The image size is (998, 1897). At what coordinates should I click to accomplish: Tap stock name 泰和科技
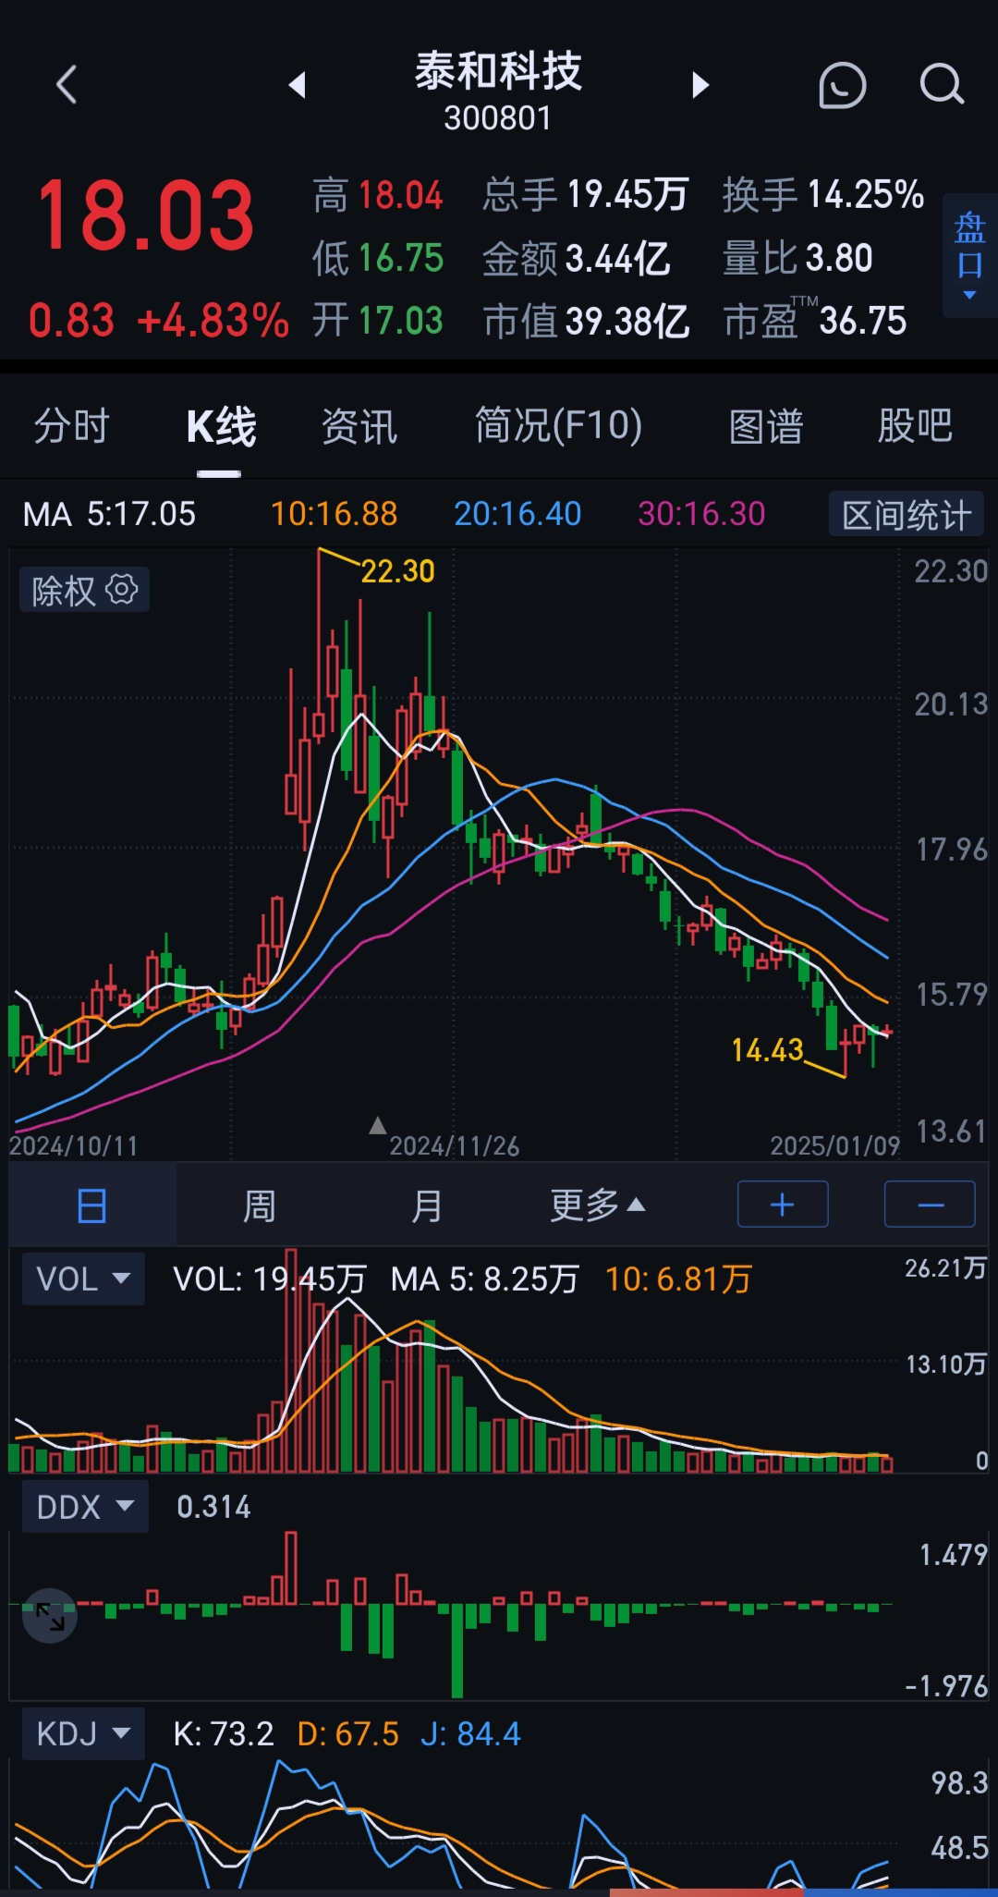click(x=498, y=71)
